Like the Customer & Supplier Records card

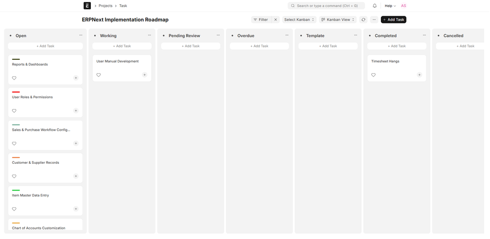click(14, 176)
